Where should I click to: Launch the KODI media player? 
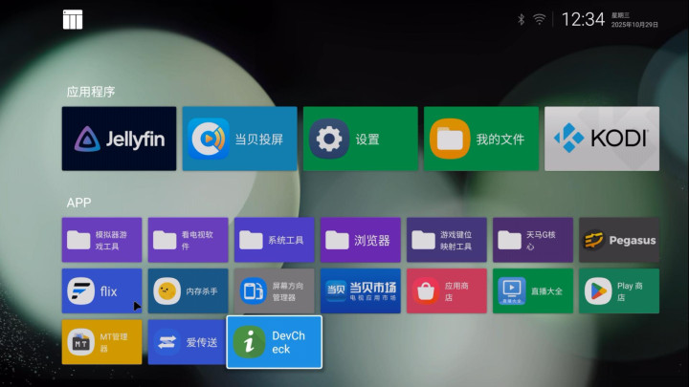[x=602, y=139]
